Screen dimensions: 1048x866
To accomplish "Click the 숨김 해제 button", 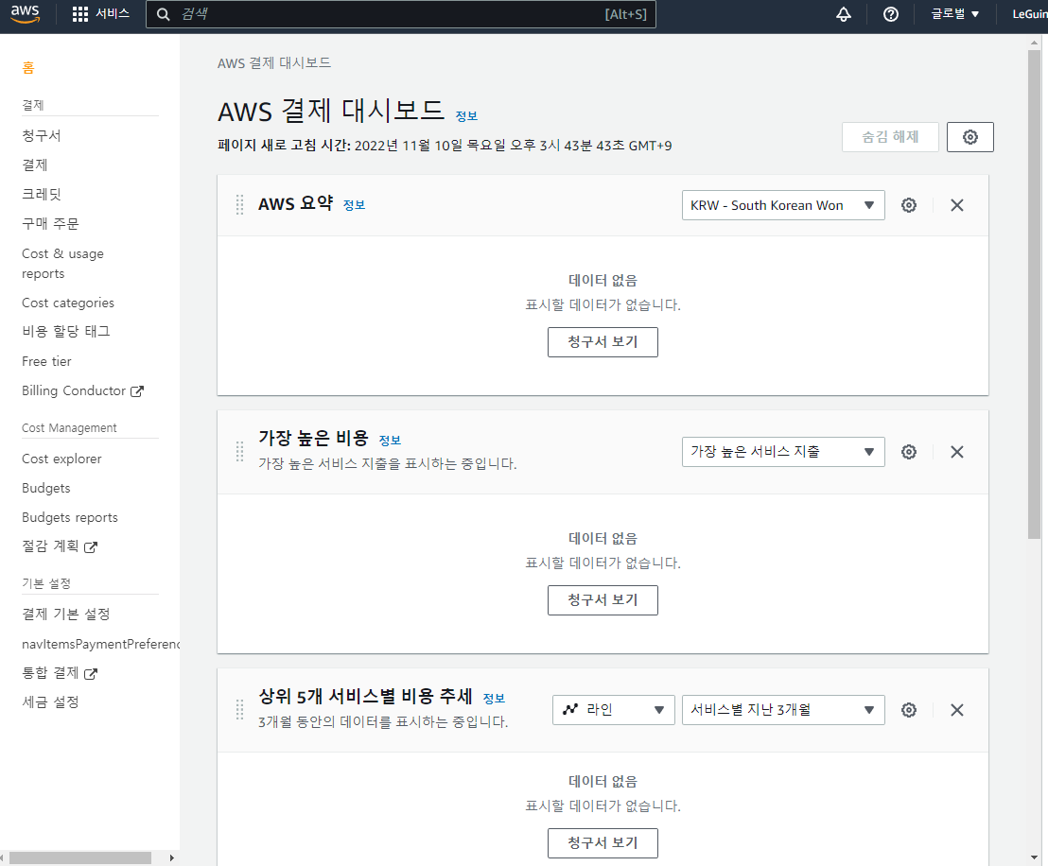I will pyautogui.click(x=890, y=137).
